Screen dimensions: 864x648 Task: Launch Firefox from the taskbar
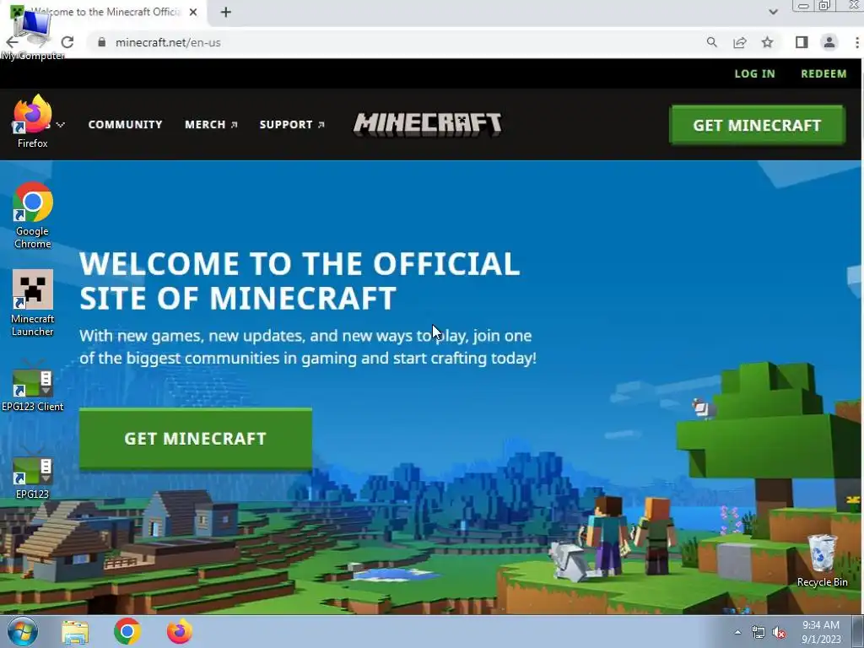click(x=180, y=631)
